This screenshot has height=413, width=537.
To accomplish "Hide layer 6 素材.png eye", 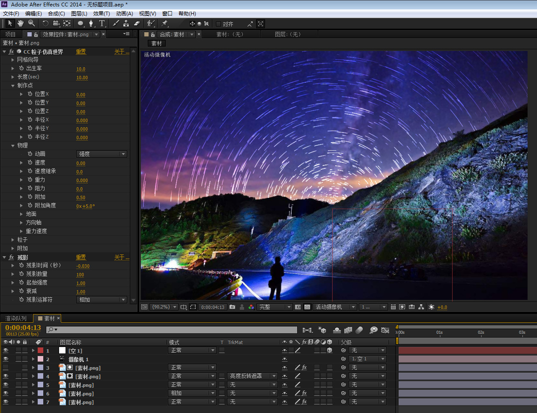I will pos(6,393).
